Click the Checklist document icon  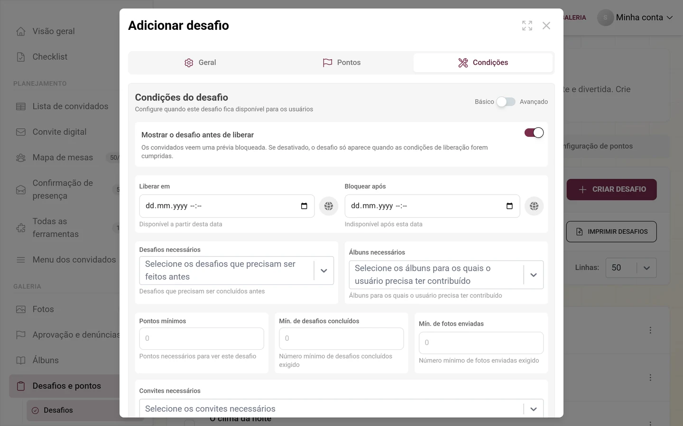pos(21,57)
